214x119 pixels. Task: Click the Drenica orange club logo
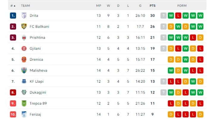pos(24,59)
